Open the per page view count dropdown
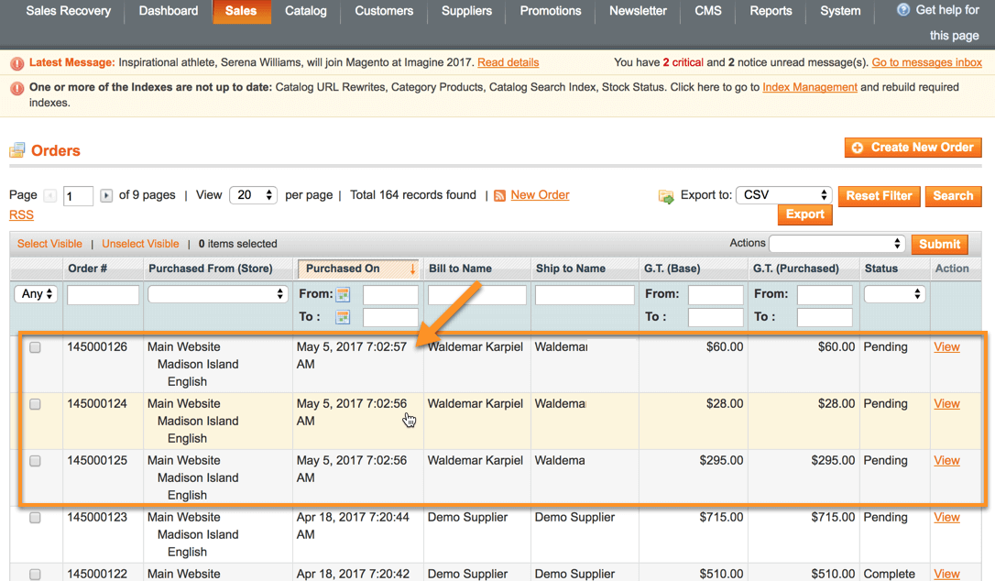Viewport: 995px width, 581px height. click(x=253, y=195)
